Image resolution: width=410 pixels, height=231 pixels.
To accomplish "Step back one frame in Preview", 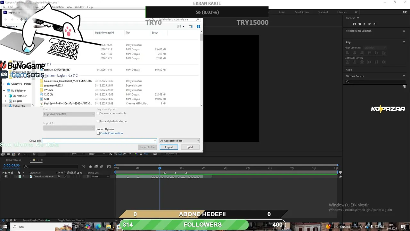I will click(x=359, y=24).
